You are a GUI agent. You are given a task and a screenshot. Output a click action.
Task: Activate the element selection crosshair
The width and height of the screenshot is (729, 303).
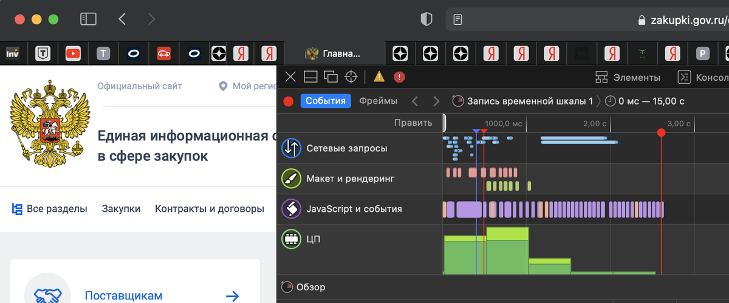tap(351, 77)
